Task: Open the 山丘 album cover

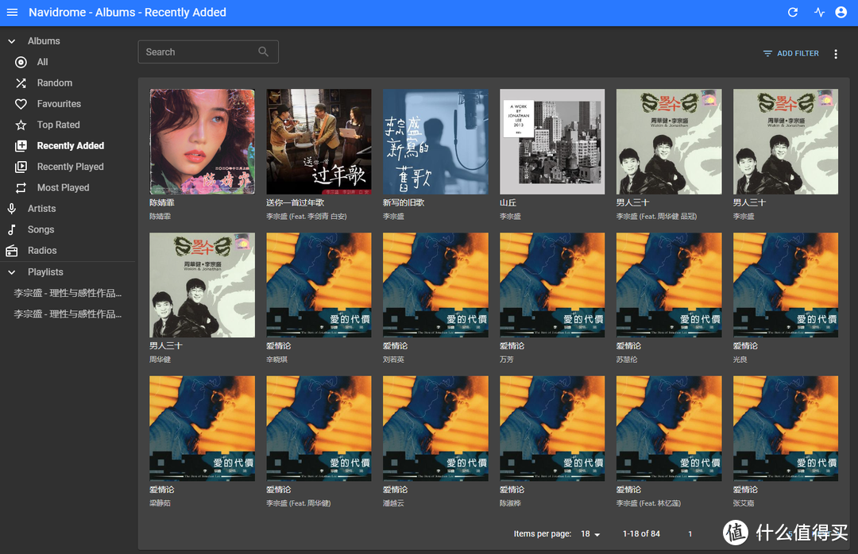Action: coord(551,141)
